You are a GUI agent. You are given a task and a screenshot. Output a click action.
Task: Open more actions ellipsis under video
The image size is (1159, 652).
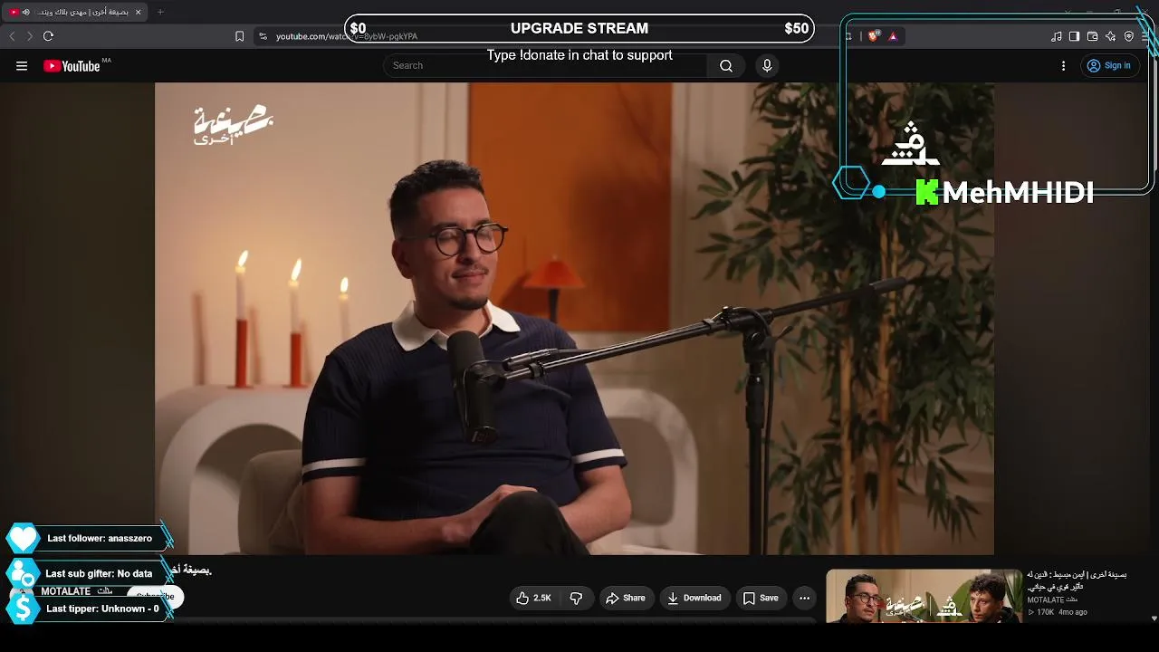(x=804, y=598)
